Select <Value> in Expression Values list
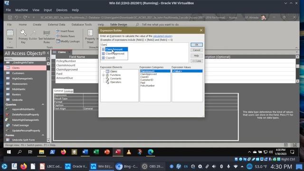This screenshot has width=304, height=171. click(x=187, y=71)
